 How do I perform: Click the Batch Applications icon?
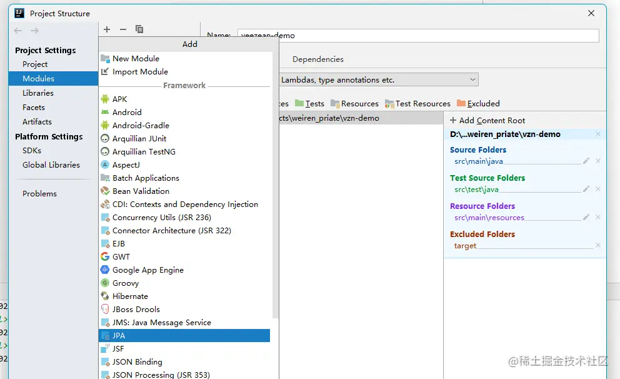tap(105, 178)
